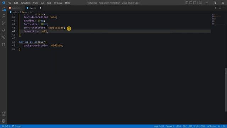The height and width of the screenshot is (128, 227).
Task: Click line number 49 in gutter
Action: 13,49
